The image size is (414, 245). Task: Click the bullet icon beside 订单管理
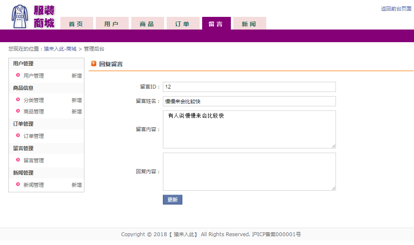point(18,135)
